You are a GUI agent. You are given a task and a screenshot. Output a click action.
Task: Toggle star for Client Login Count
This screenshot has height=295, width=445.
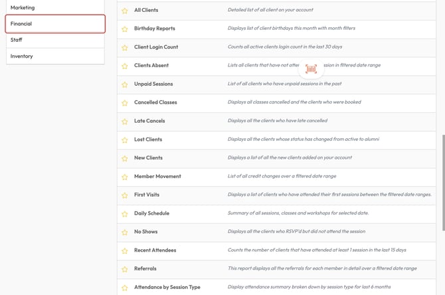124,48
